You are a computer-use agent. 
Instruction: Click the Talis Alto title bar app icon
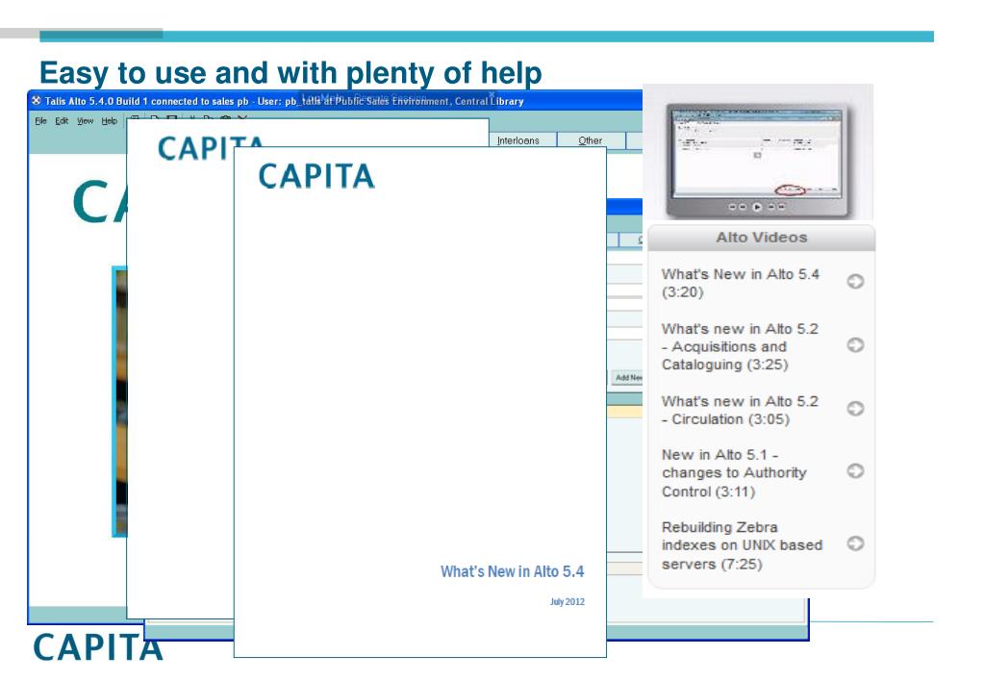point(37,100)
